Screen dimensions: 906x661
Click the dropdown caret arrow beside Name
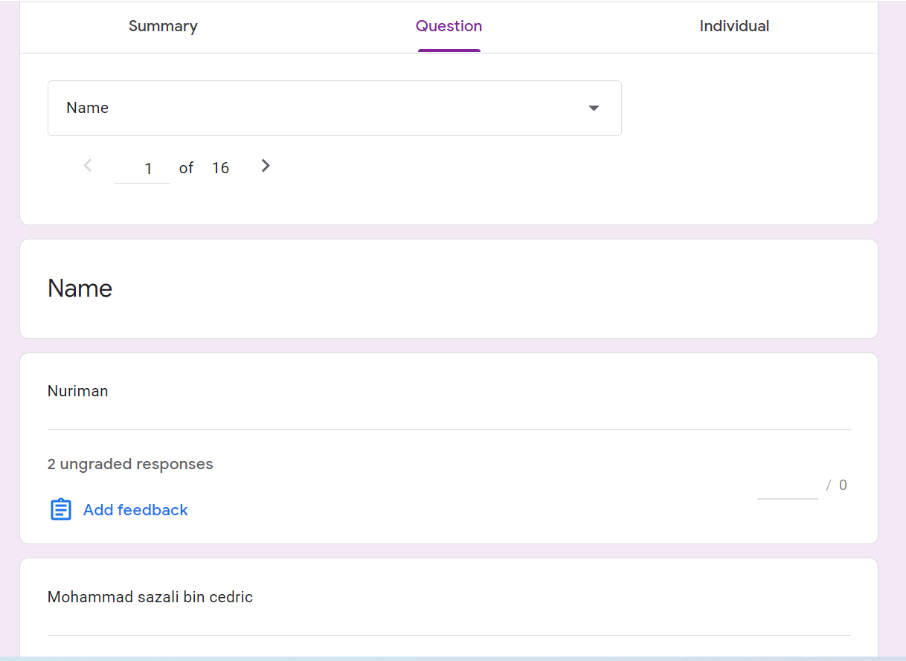(594, 109)
